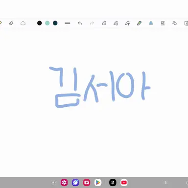Pick the dark teal pen color
The width and height of the screenshot is (188, 188).
(55, 23)
